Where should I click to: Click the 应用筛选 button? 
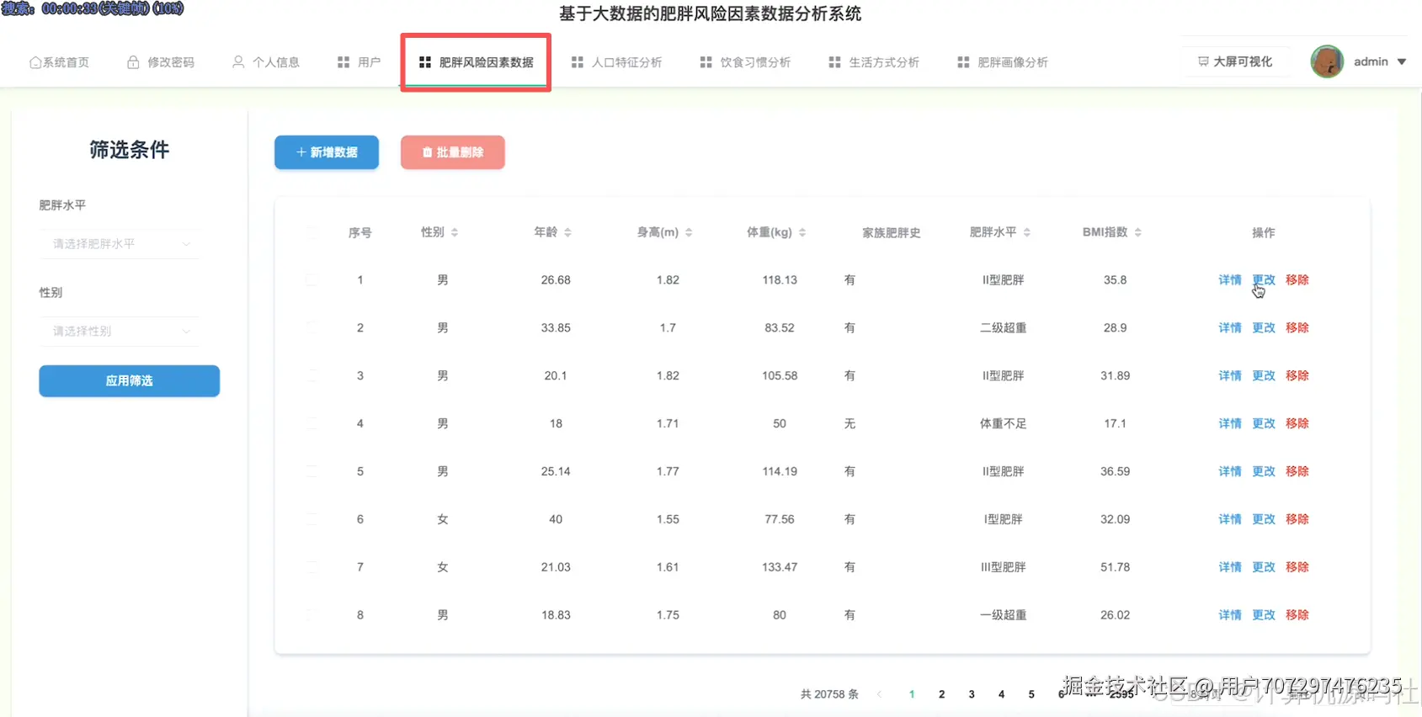(x=130, y=381)
